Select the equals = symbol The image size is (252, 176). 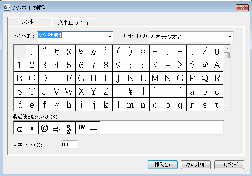click(x=168, y=65)
